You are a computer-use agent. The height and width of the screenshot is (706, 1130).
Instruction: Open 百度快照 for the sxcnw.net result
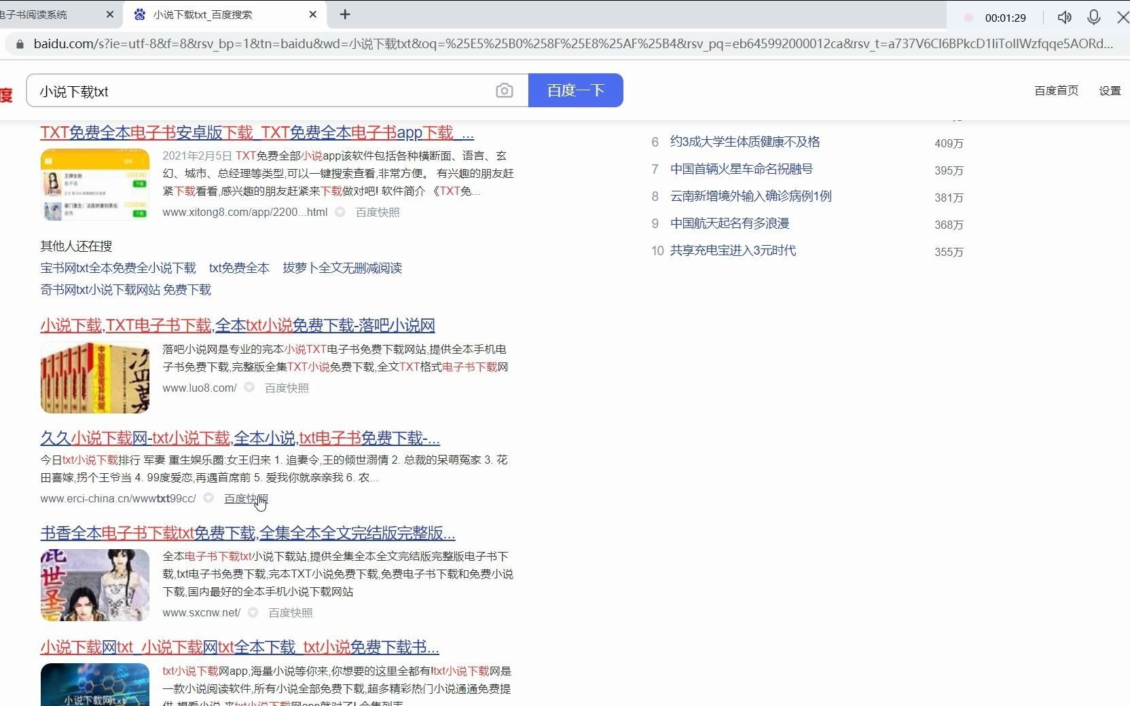point(291,613)
